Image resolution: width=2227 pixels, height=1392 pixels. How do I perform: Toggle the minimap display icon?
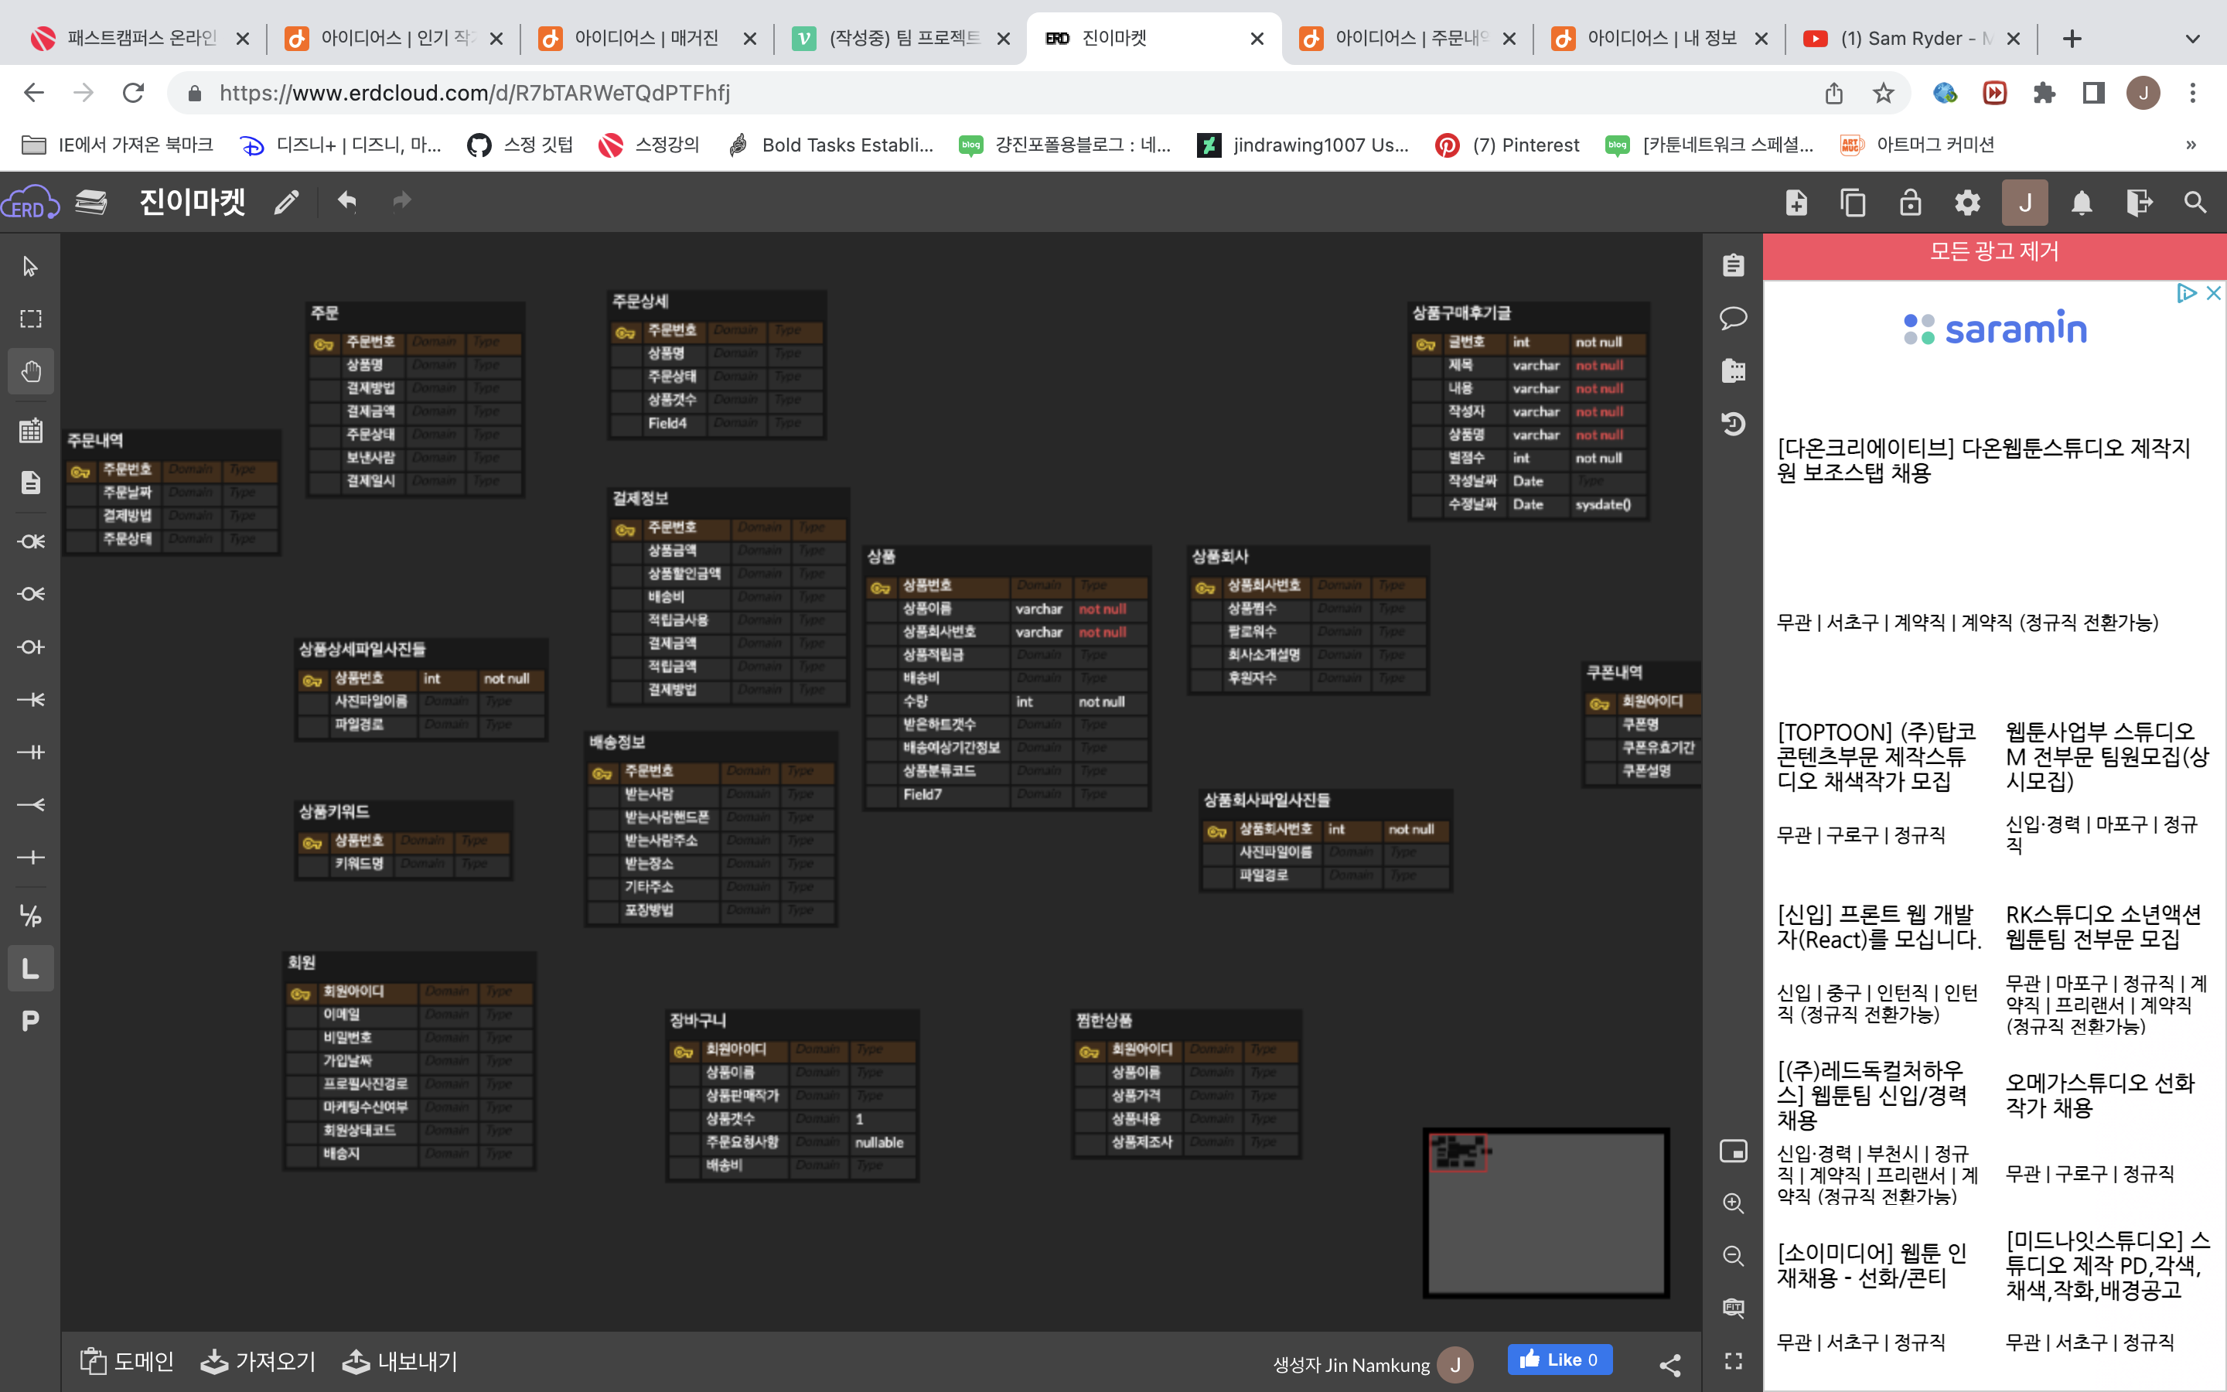(1734, 1151)
